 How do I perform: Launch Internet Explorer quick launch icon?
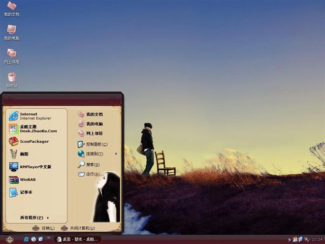(x=26, y=239)
